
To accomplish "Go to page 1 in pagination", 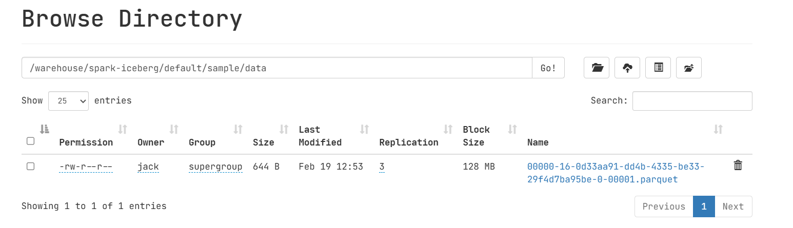I will click(x=704, y=206).
